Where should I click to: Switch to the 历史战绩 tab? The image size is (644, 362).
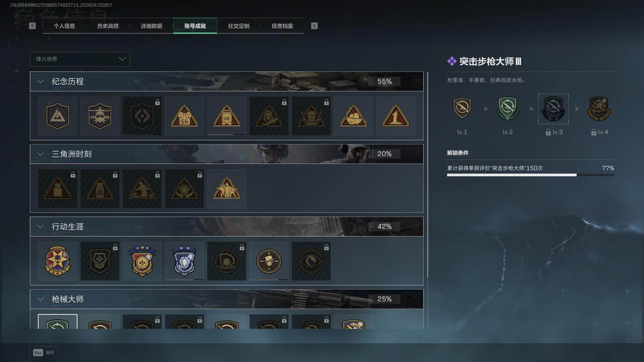tap(108, 26)
